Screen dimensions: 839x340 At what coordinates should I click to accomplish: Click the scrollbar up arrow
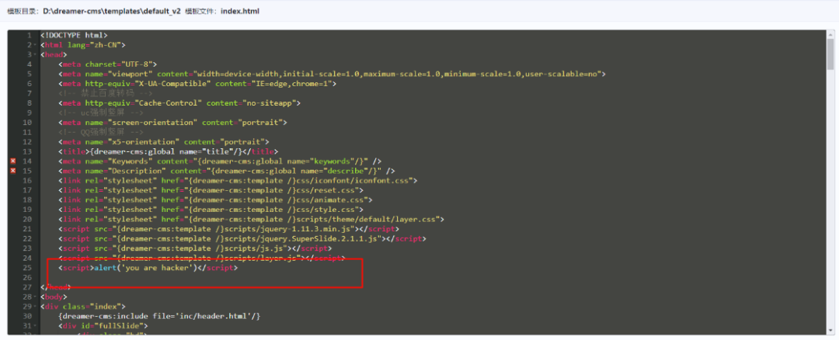click(x=830, y=34)
